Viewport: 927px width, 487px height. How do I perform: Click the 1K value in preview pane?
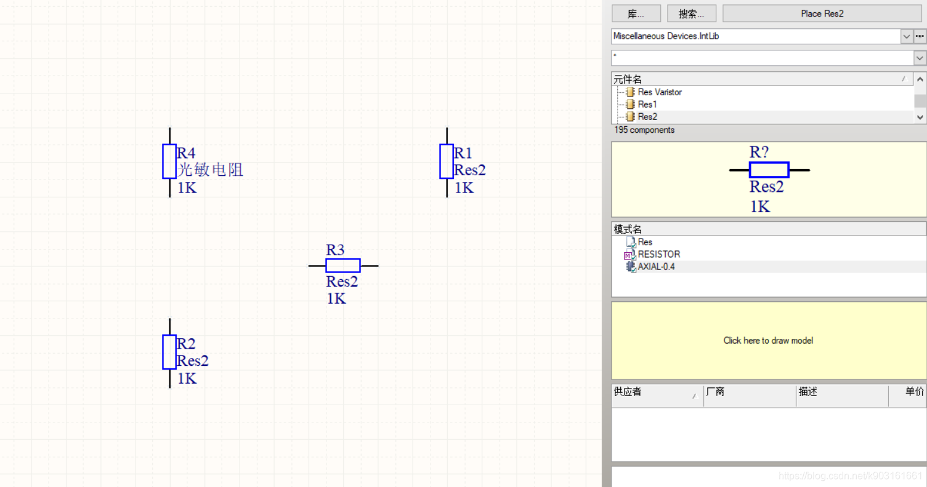coord(760,207)
